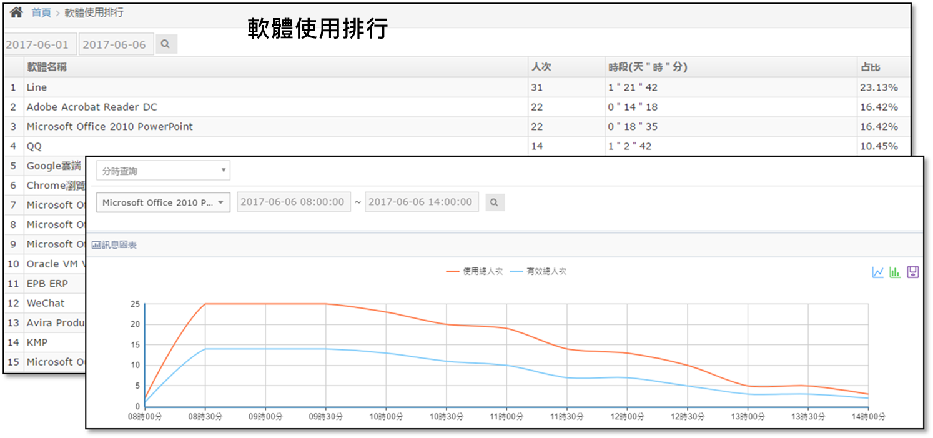The height and width of the screenshot is (438, 933).
Task: Switch chart to bar view icon
Action: click(x=895, y=272)
